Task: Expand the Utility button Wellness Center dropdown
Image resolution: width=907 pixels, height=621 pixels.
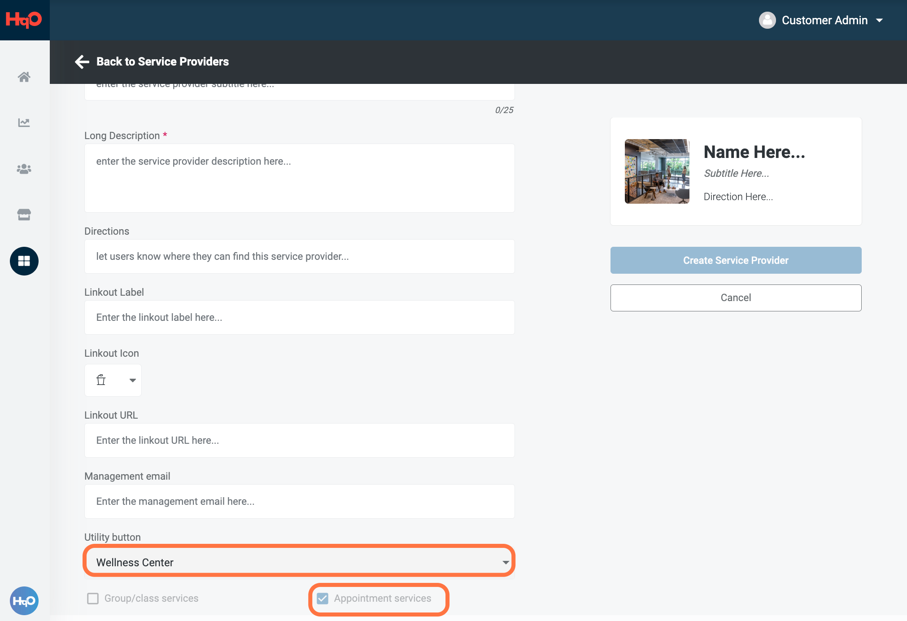Action: [299, 562]
